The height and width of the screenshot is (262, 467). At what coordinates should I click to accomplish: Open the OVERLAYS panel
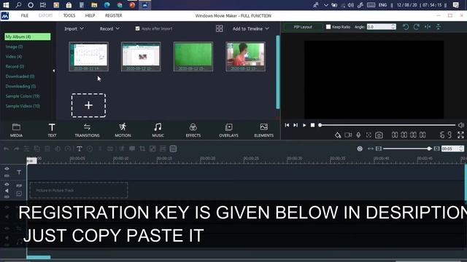[x=228, y=130]
